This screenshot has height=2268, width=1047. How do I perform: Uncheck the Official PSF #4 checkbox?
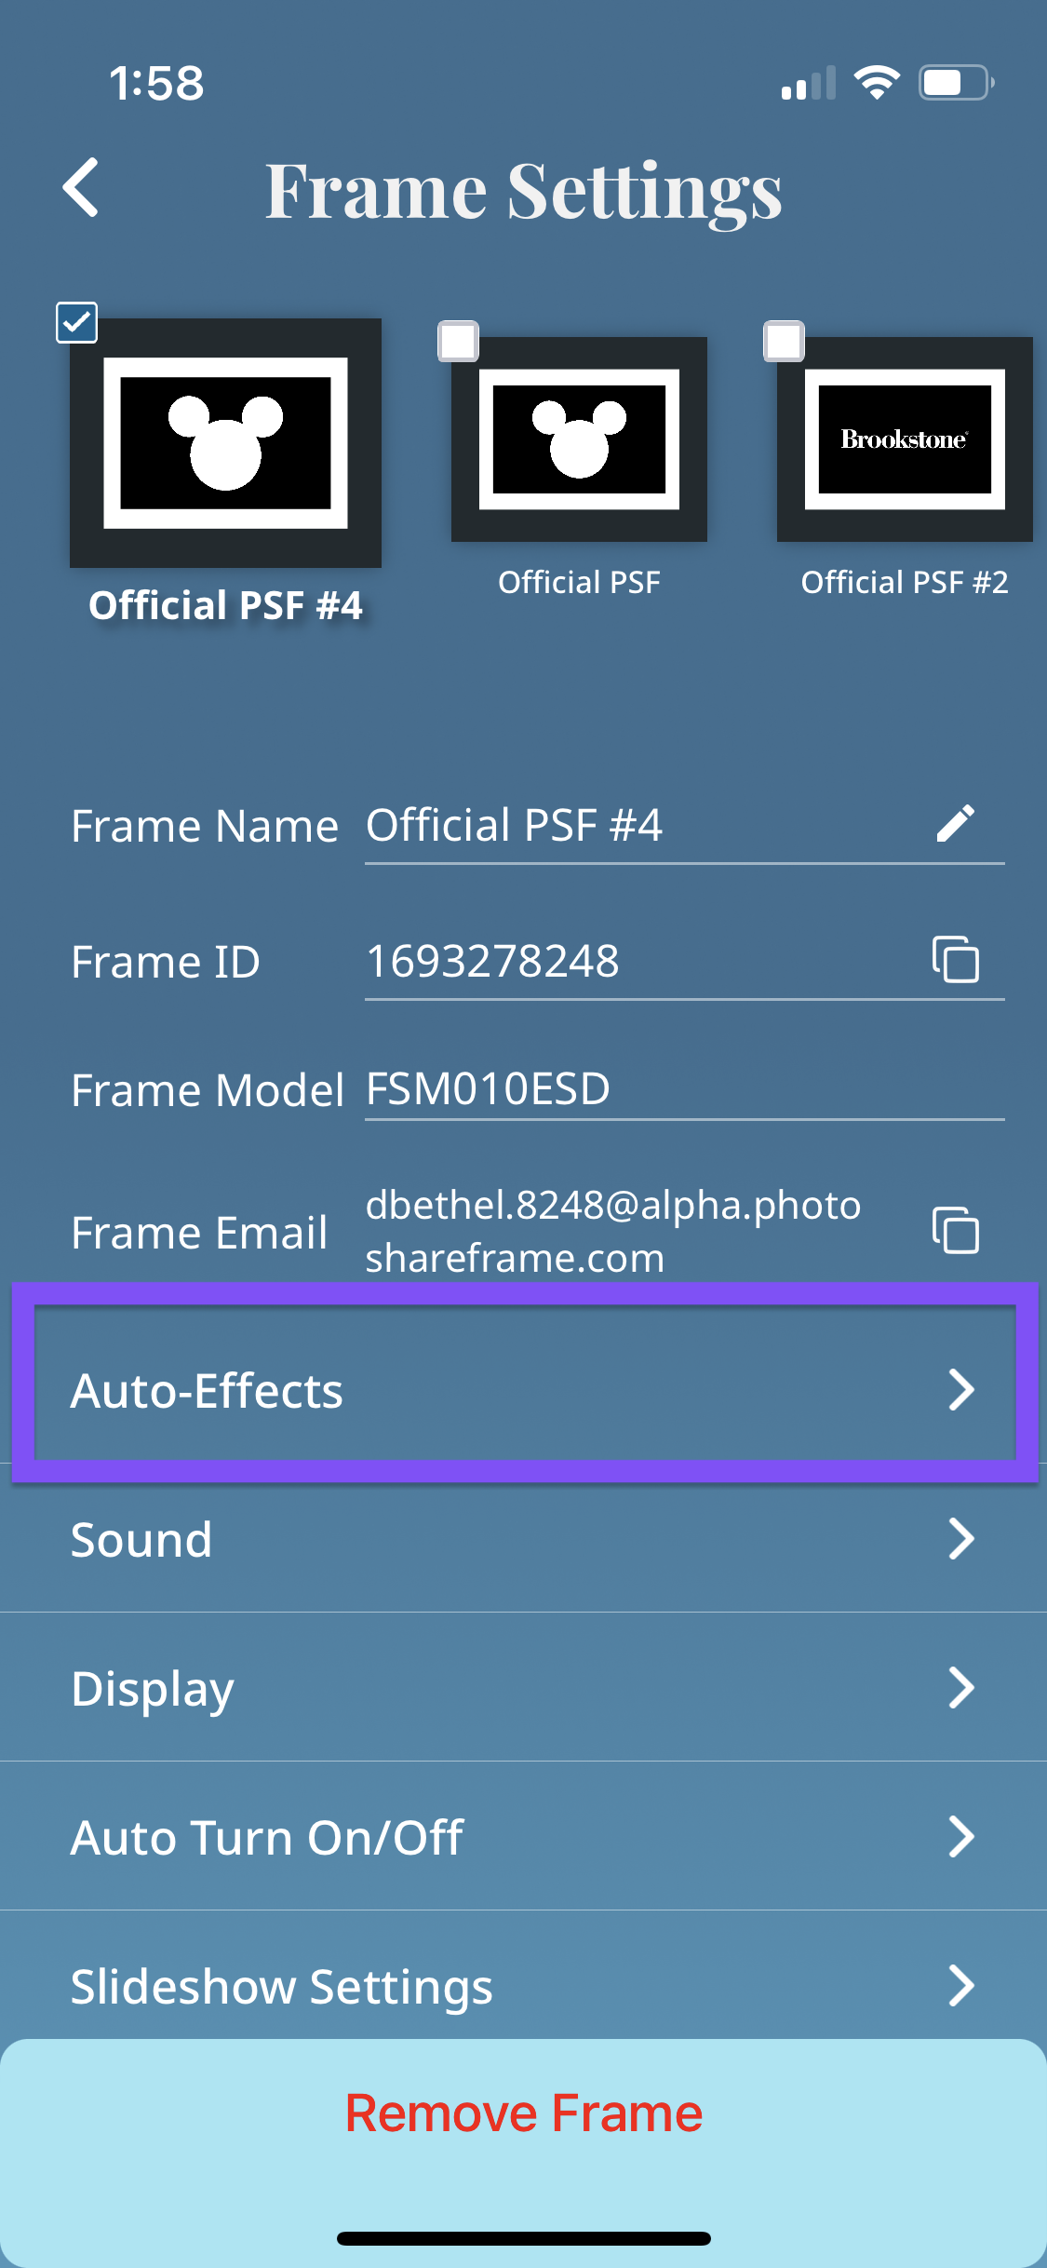pos(76,323)
